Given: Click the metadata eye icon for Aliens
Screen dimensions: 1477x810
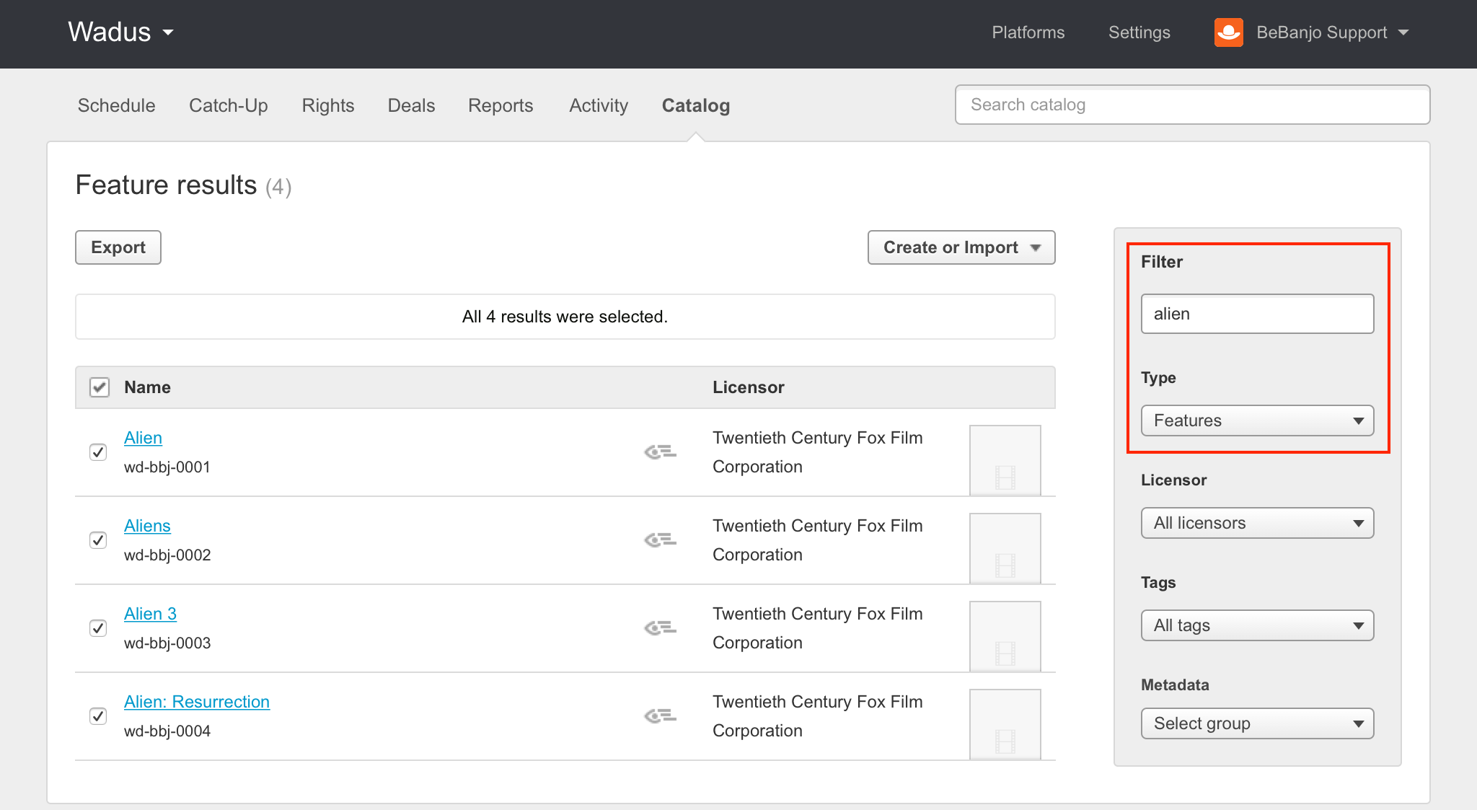Looking at the screenshot, I should tap(659, 540).
